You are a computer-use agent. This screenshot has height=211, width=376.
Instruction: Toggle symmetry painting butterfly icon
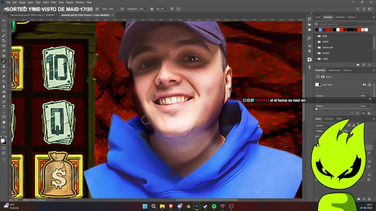178,9
